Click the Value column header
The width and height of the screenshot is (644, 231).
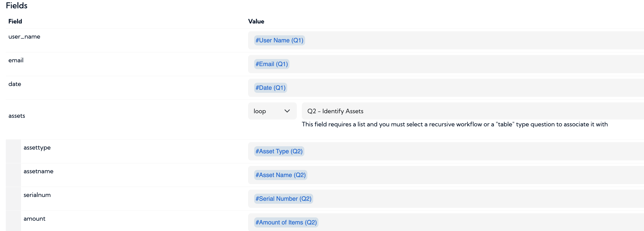point(256,21)
